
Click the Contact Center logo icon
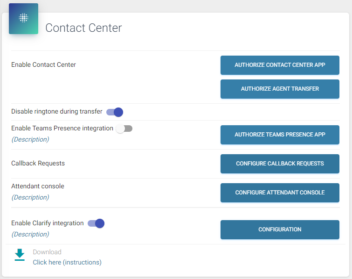[x=23, y=19]
